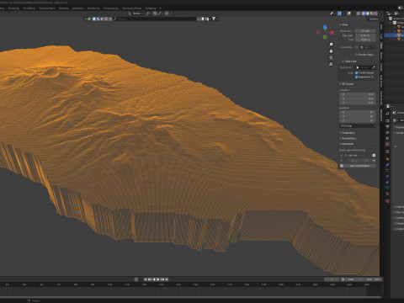Open the pivot point selector
This screenshot has width=404, height=303.
(148, 13)
